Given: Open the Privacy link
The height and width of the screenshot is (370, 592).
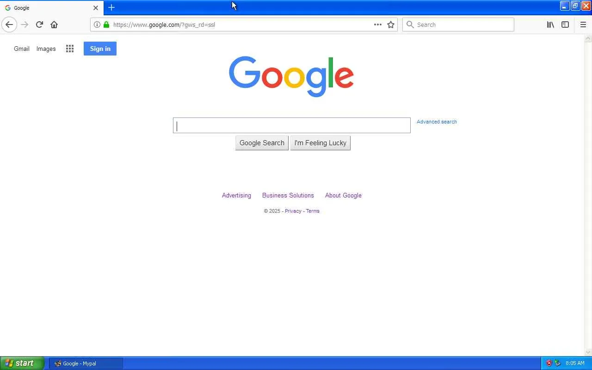Looking at the screenshot, I should [293, 211].
